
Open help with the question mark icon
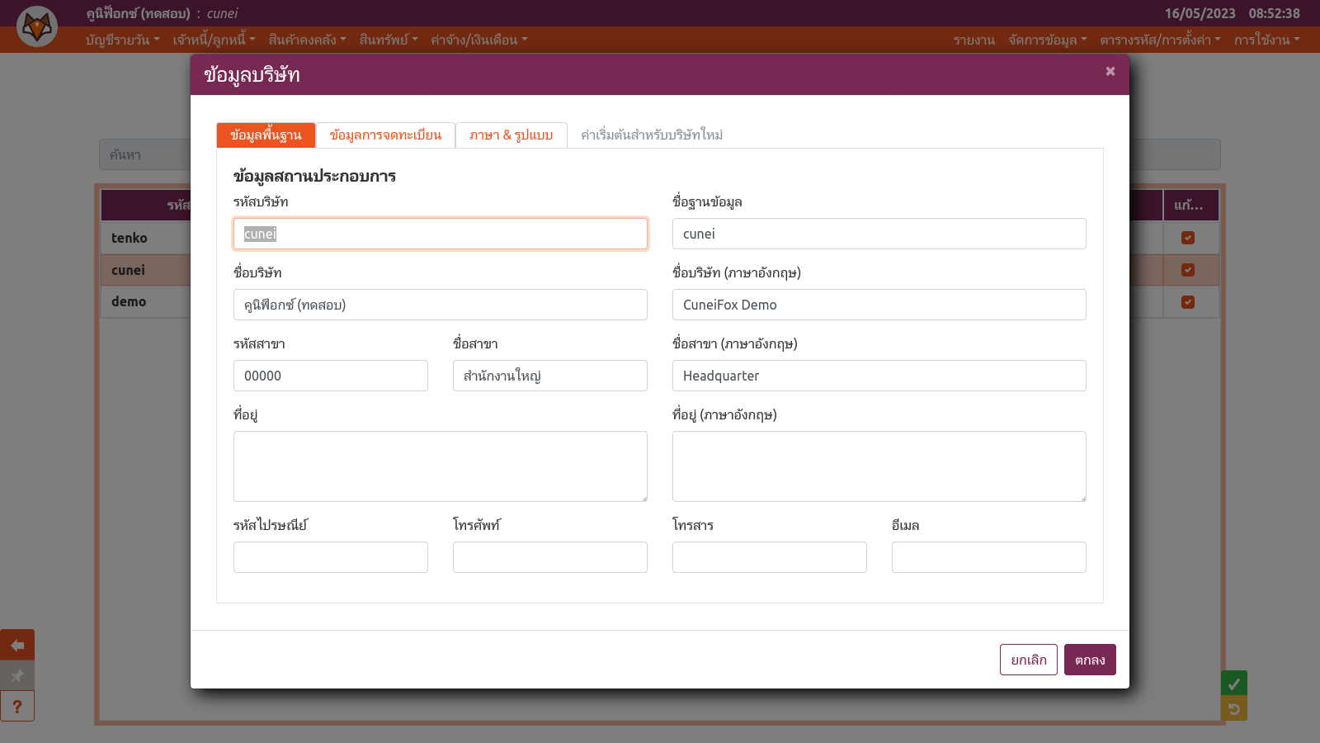point(17,707)
